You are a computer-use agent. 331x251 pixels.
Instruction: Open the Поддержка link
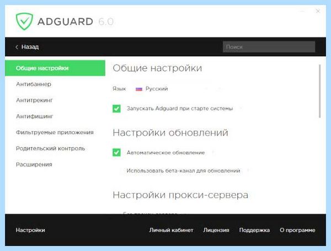click(x=254, y=230)
